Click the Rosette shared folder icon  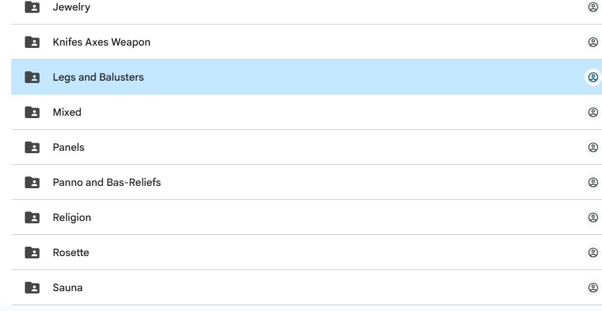click(x=32, y=253)
